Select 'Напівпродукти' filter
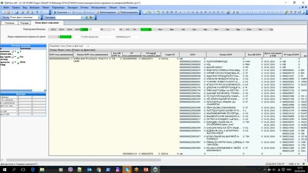Viewport: 308px width, 173px height. tap(123, 37)
